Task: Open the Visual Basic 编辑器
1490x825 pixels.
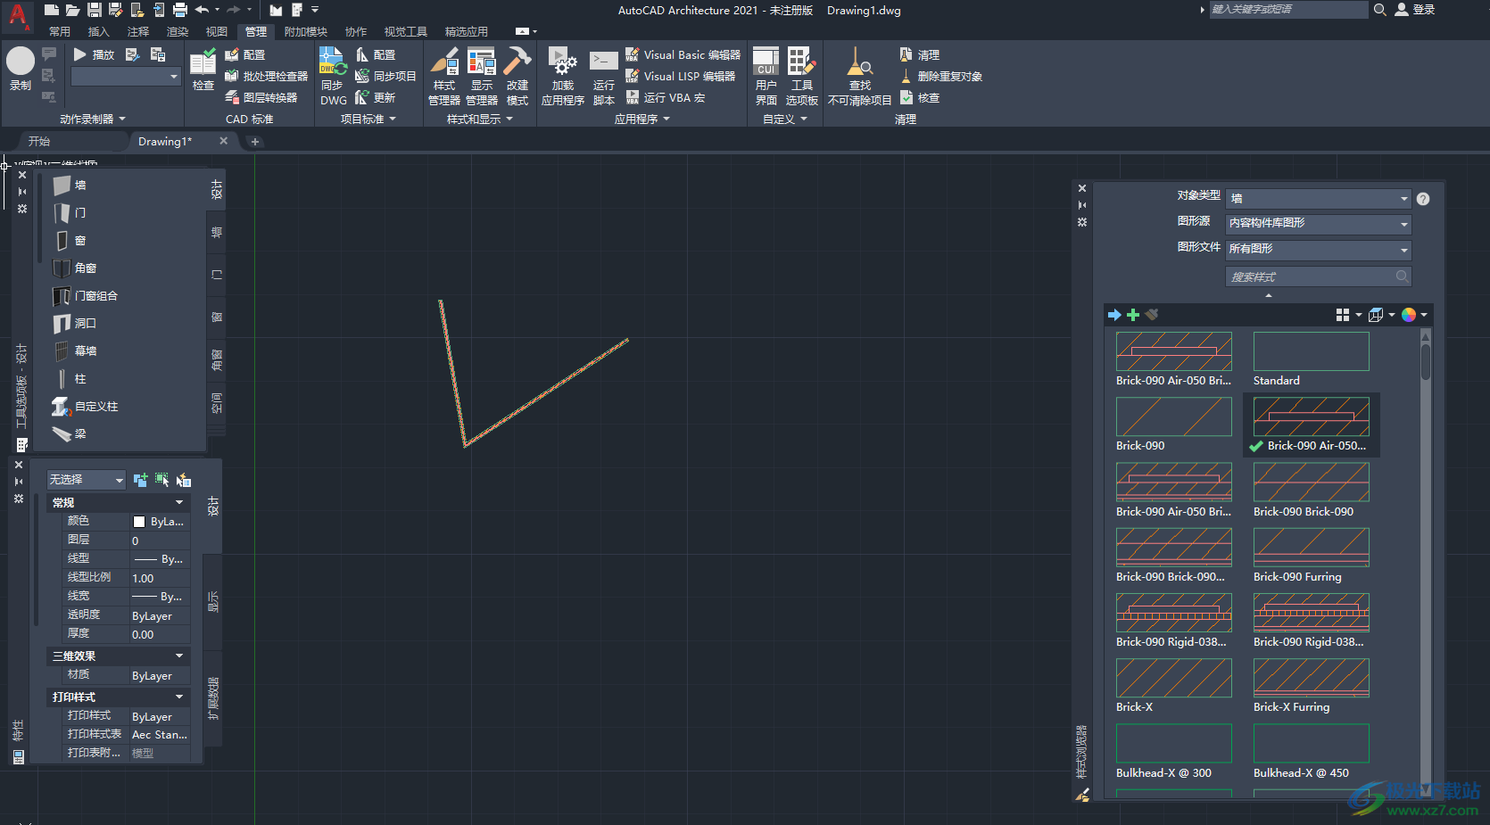Action: [683, 54]
